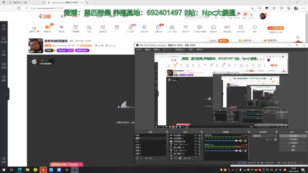
Task: Open transition properties gear in 转场特效 panel
Action: tap(276, 140)
